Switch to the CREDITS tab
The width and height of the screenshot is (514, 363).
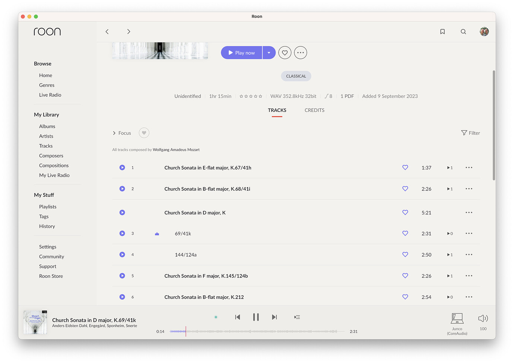pyautogui.click(x=314, y=110)
